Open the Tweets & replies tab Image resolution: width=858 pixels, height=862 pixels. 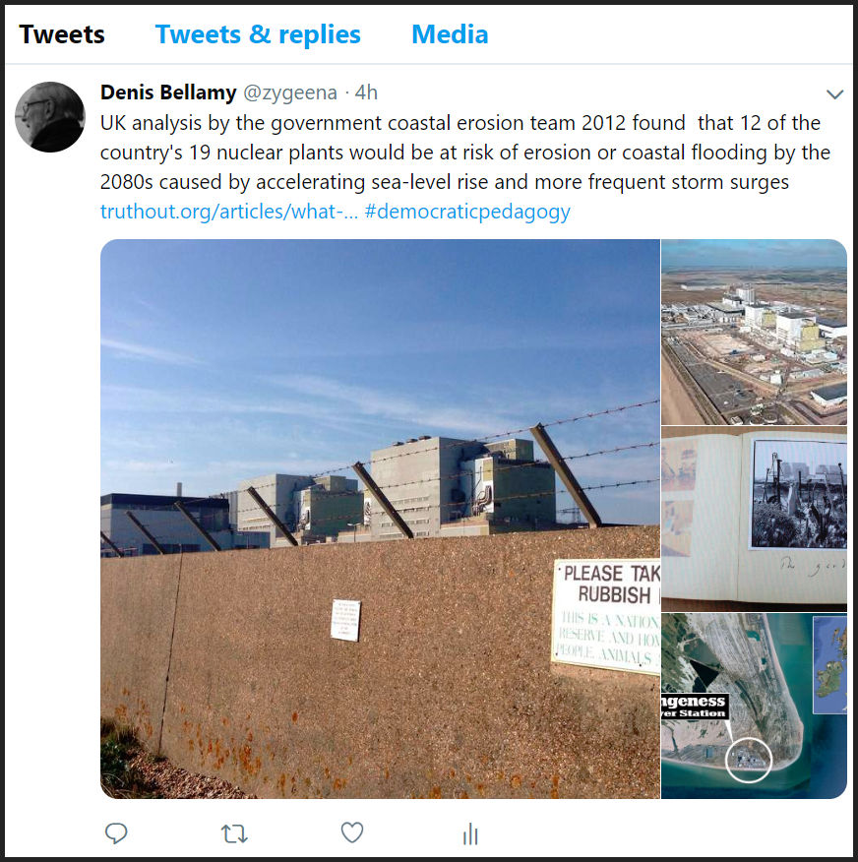coord(258,34)
